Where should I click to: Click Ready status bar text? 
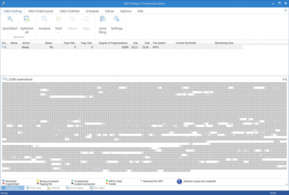4,193
